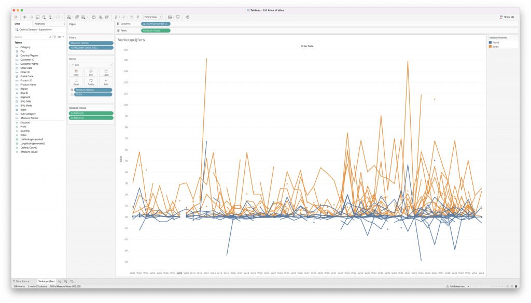Open the Entire View fit dropdown

pyautogui.click(x=153, y=17)
